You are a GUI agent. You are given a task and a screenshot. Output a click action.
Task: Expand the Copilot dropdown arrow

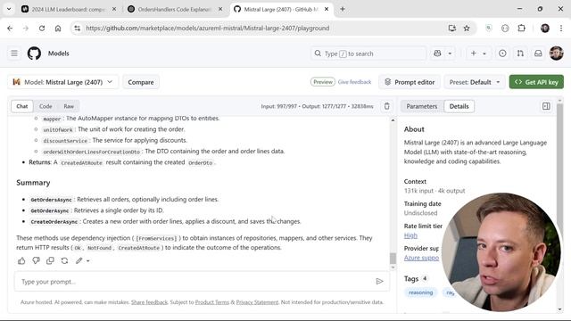coord(450,53)
